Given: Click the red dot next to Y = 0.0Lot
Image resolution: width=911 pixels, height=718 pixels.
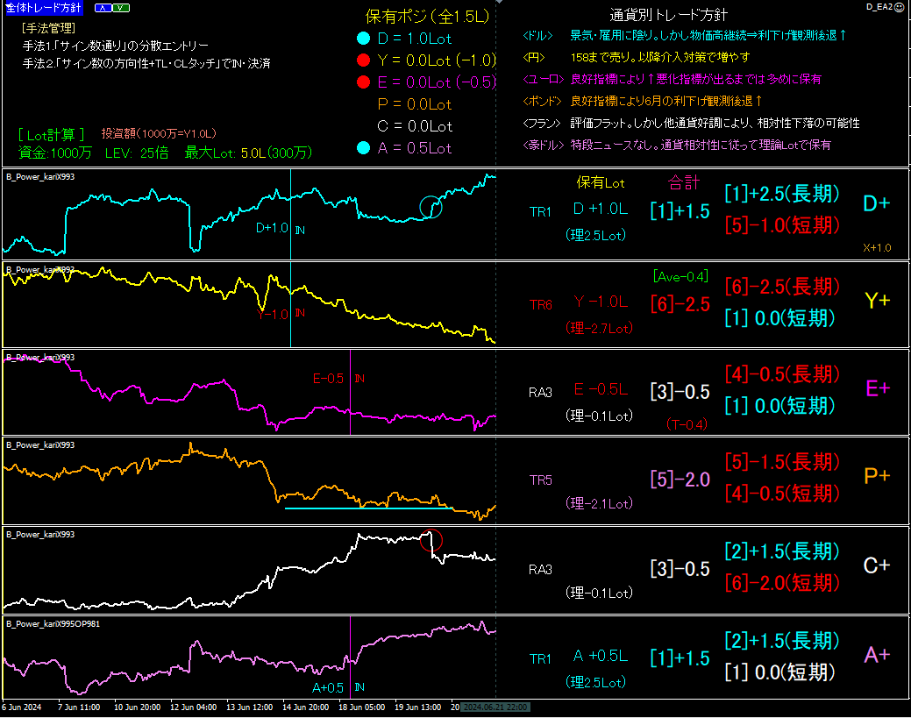Looking at the screenshot, I should [x=363, y=60].
